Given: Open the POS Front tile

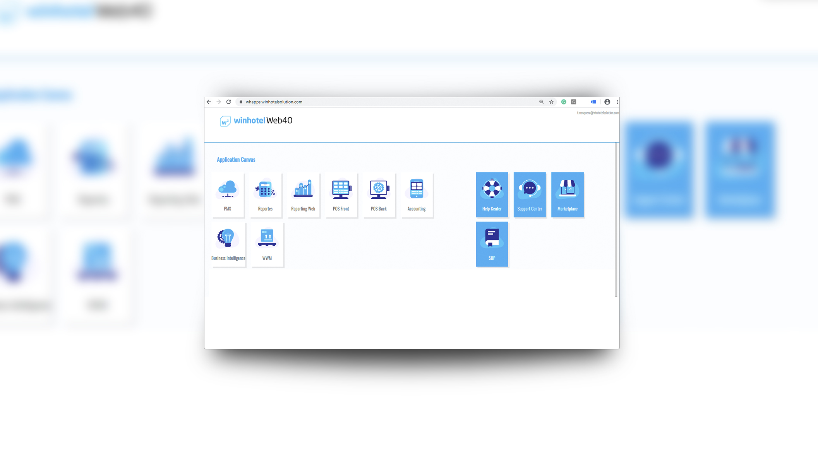Looking at the screenshot, I should [341, 195].
